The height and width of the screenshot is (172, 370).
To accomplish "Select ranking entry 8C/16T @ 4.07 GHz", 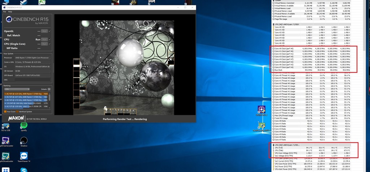I will coord(26,97).
